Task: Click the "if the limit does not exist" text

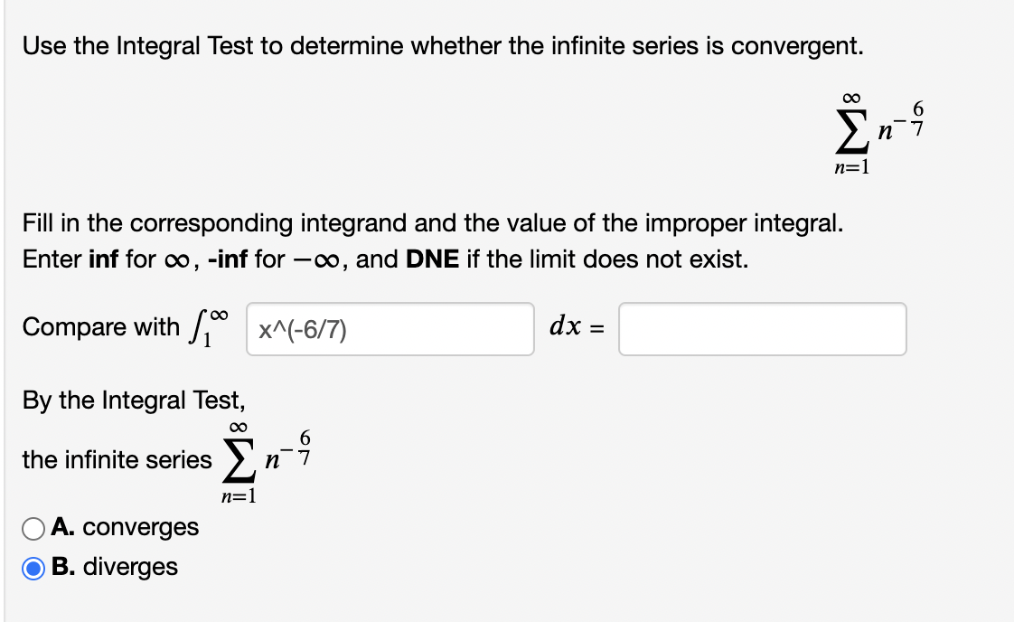Action: tap(607, 260)
